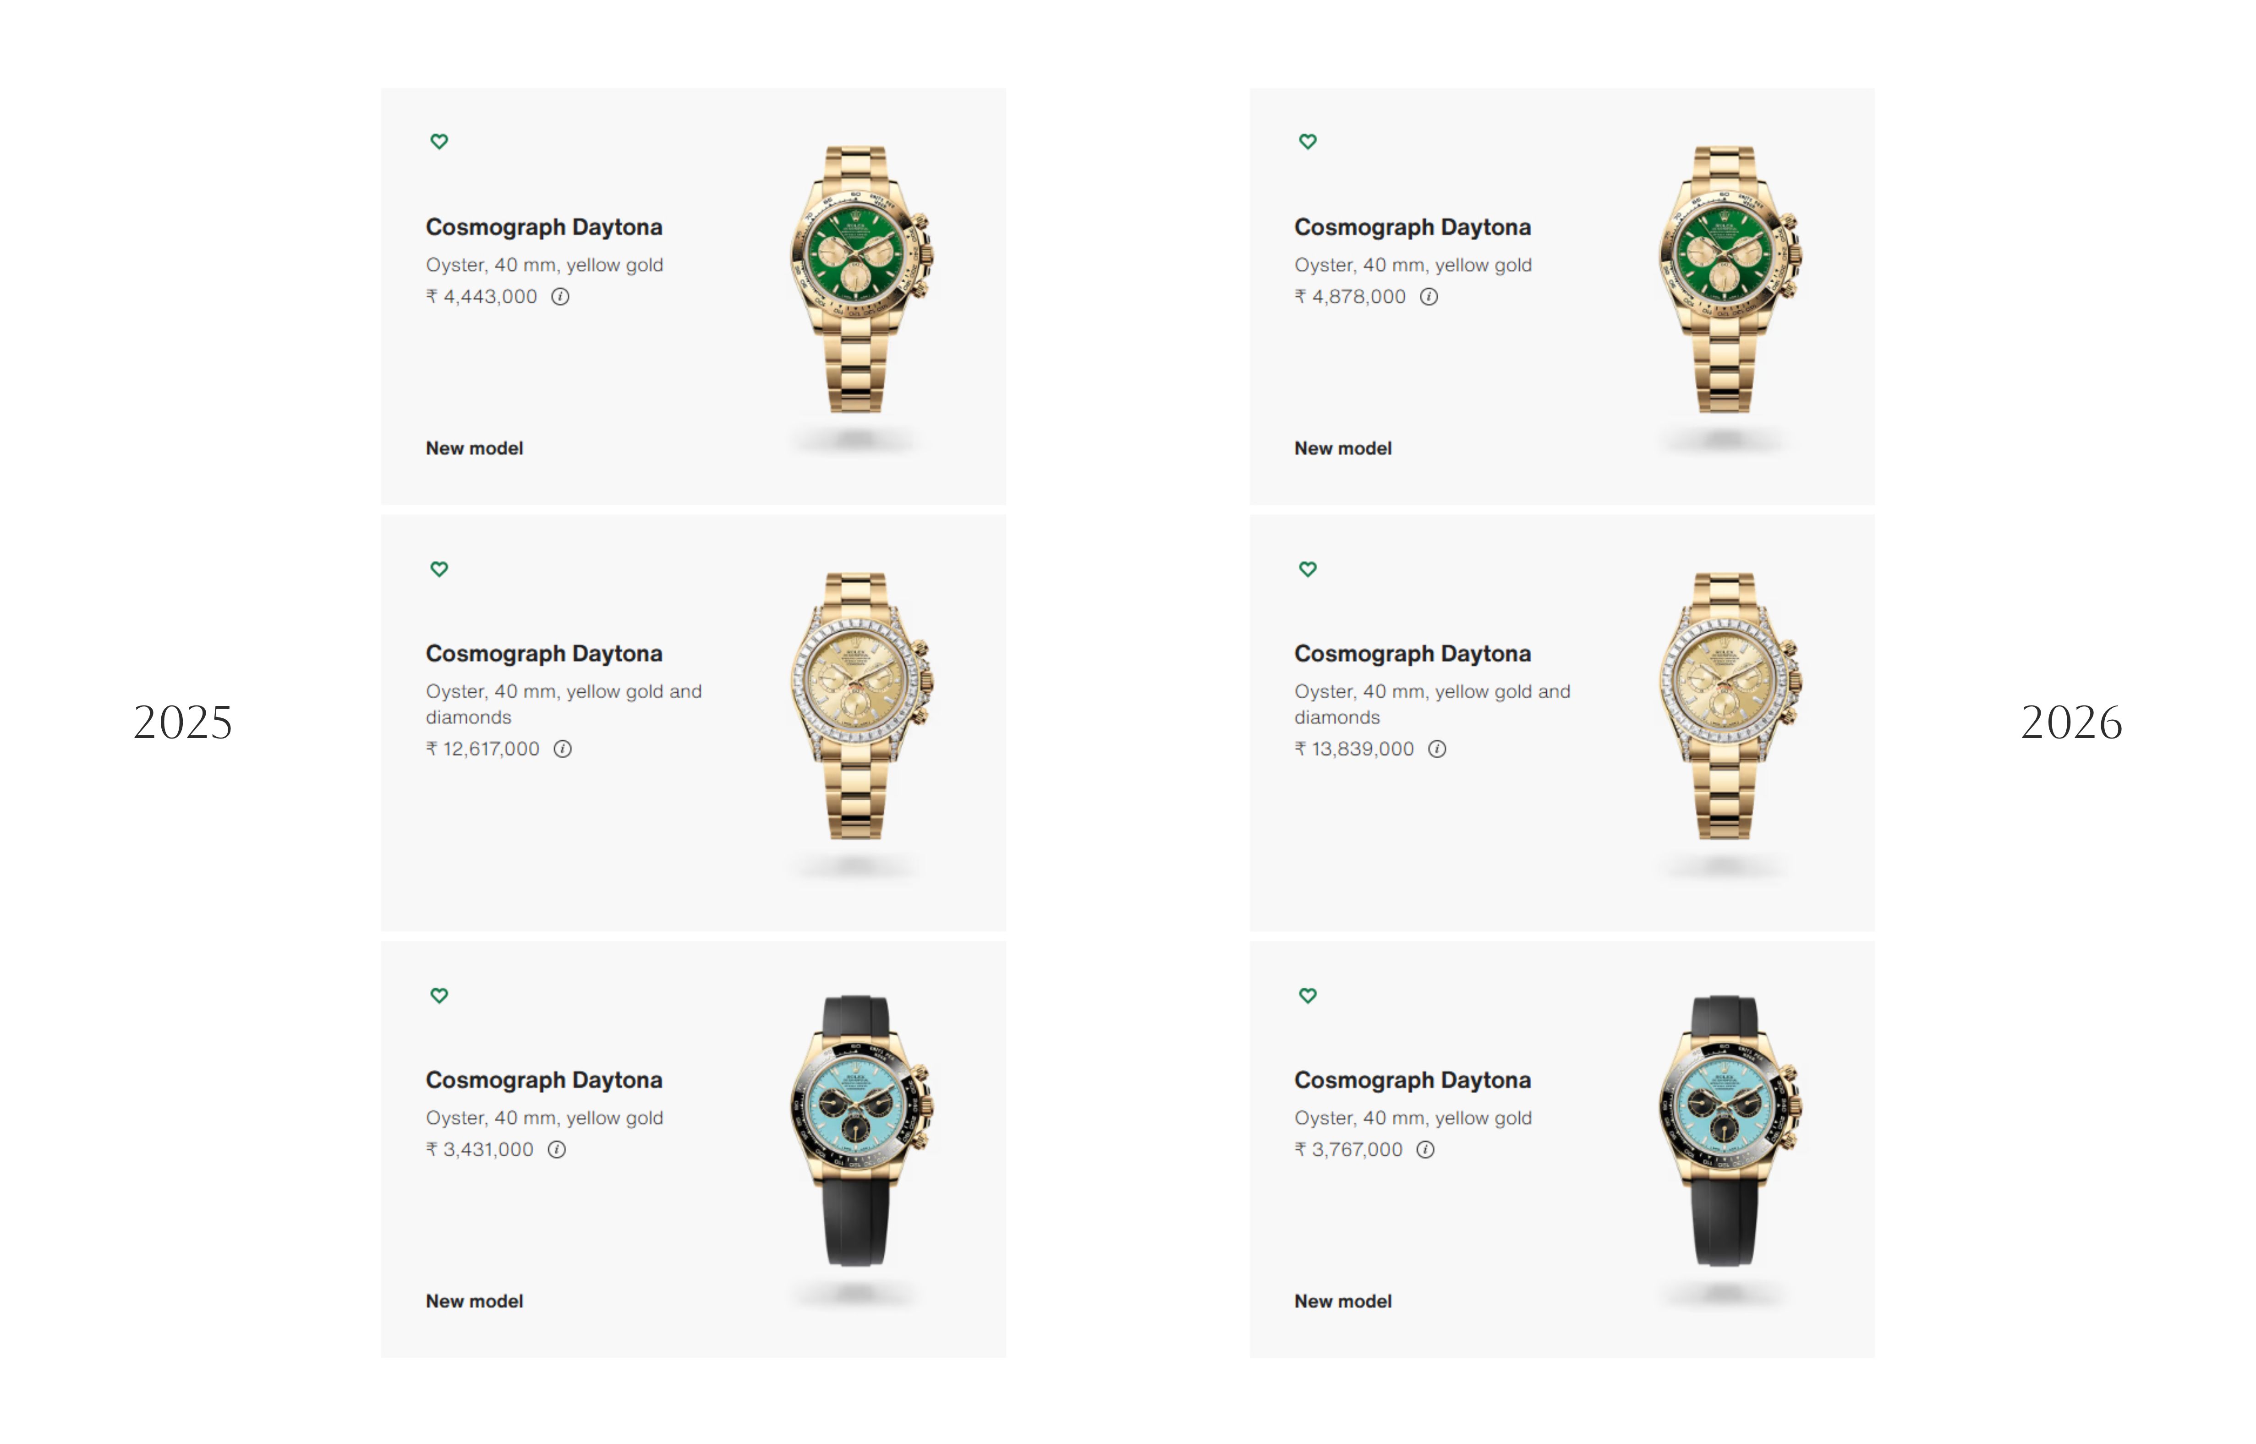Screen dimensions: 2256x1444
Task: Favorite the ₹ 3,431,000 turquoise dial Daytona
Action: tap(439, 995)
